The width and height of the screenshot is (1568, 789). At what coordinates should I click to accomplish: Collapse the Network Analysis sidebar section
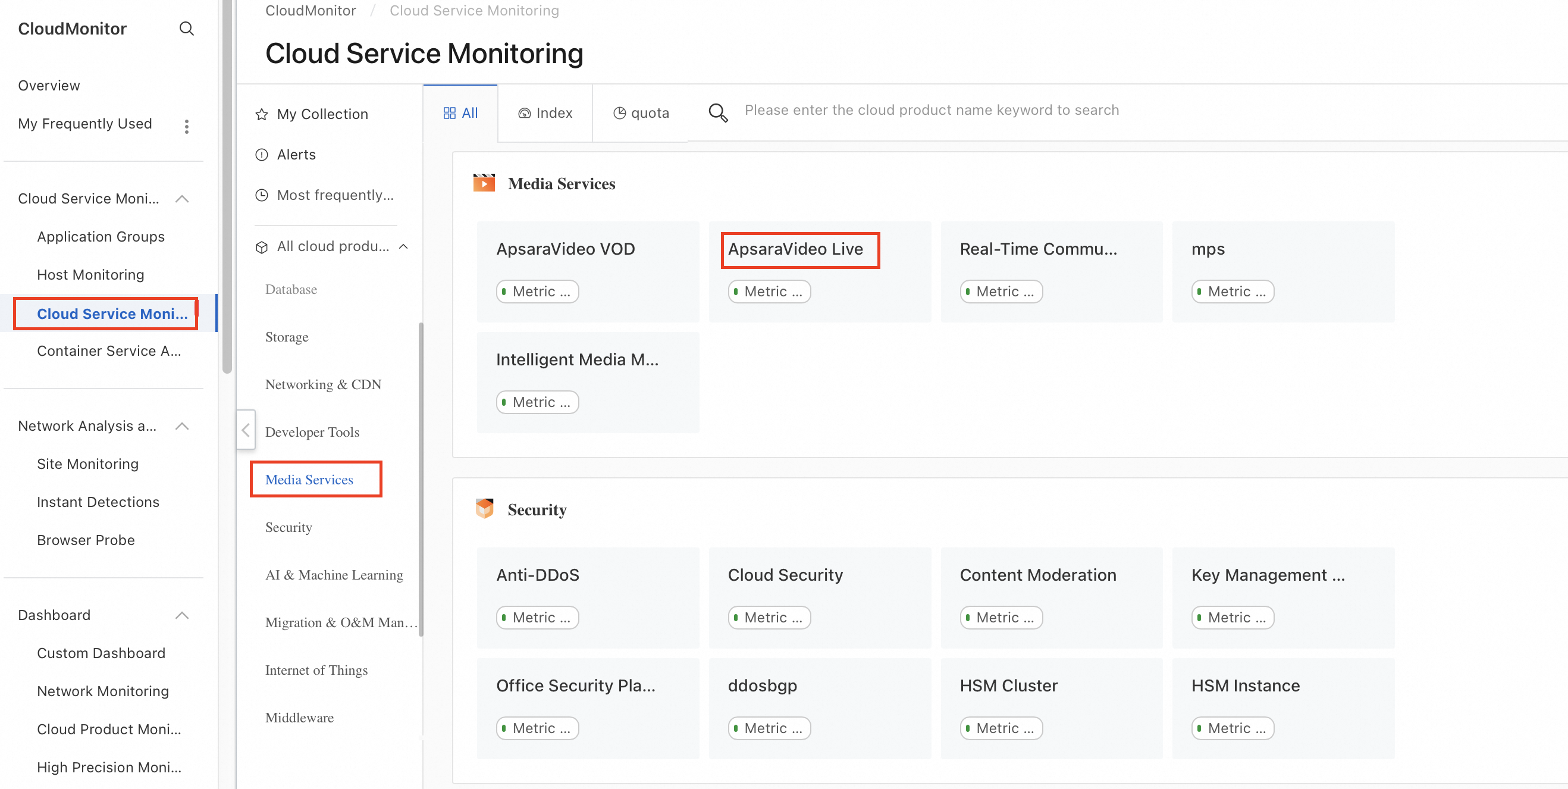pyautogui.click(x=181, y=426)
